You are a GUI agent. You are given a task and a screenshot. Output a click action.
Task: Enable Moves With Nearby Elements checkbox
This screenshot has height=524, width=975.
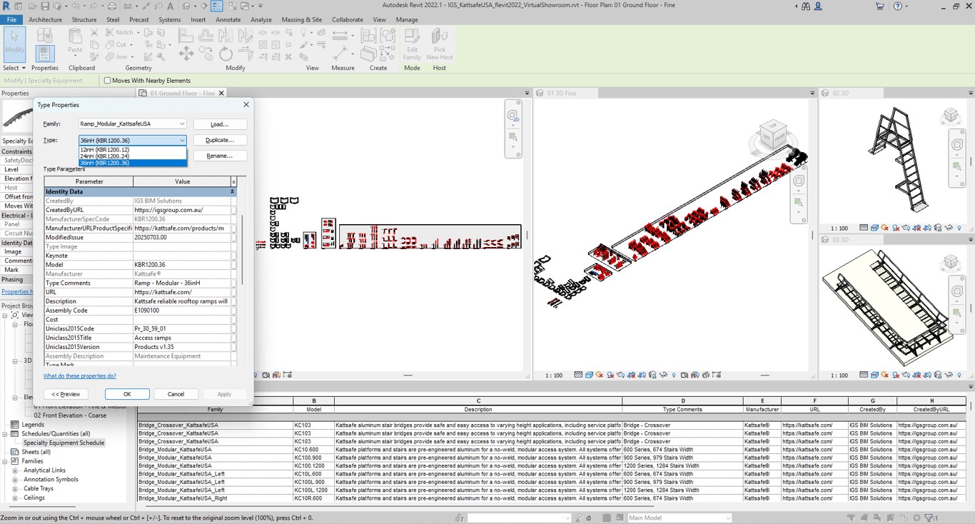tap(108, 81)
